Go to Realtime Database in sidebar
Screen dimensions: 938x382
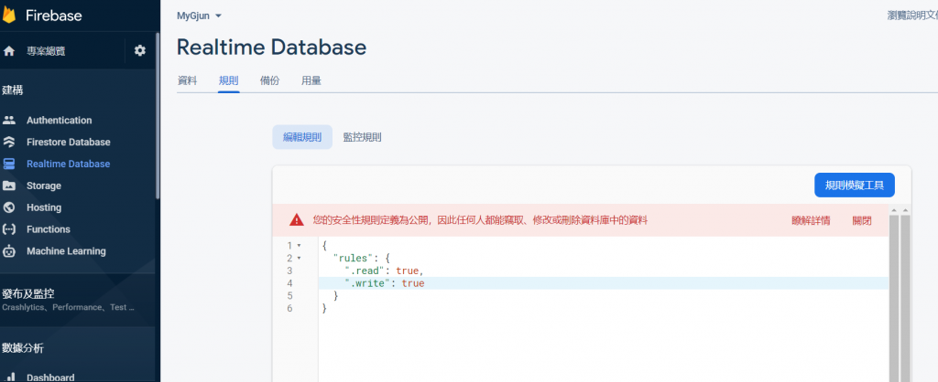[68, 164]
